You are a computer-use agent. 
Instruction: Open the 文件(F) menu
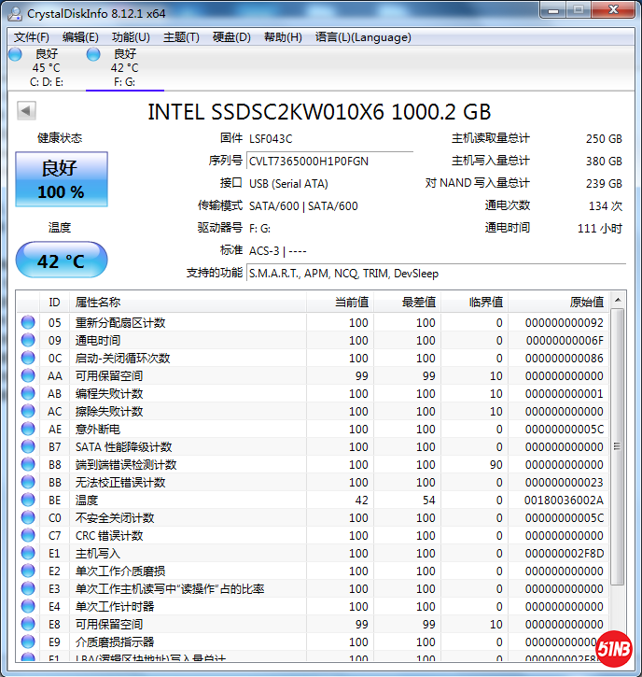tap(32, 37)
